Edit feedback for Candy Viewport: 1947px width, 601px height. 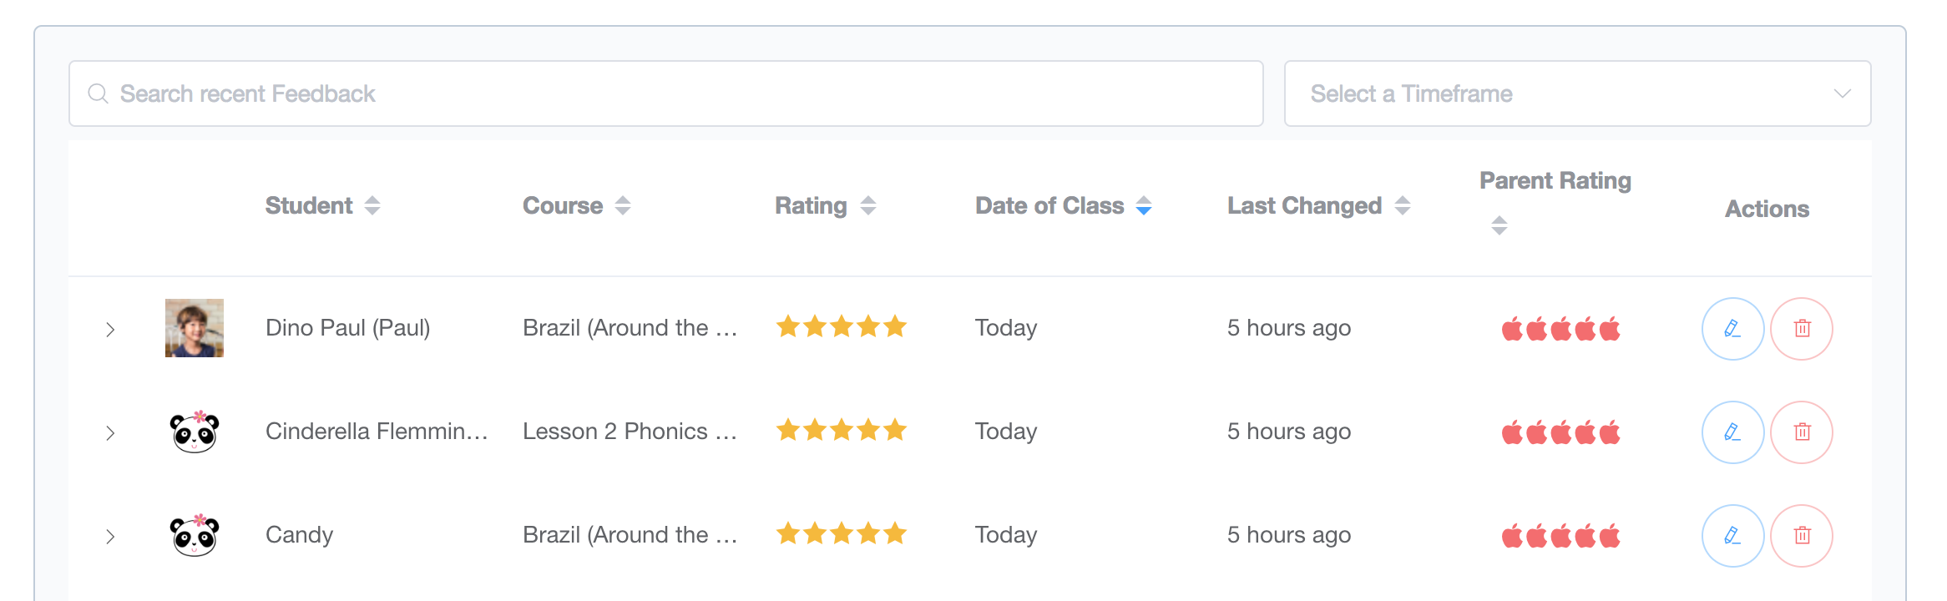click(1732, 536)
